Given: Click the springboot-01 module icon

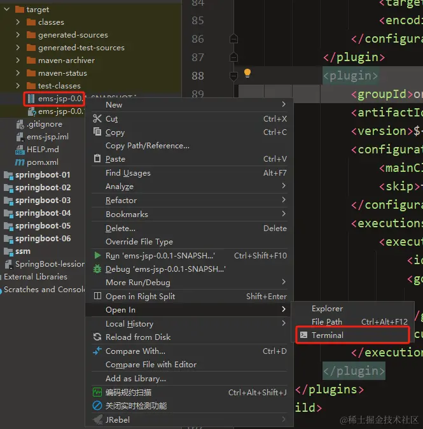Looking at the screenshot, I should pos(8,175).
